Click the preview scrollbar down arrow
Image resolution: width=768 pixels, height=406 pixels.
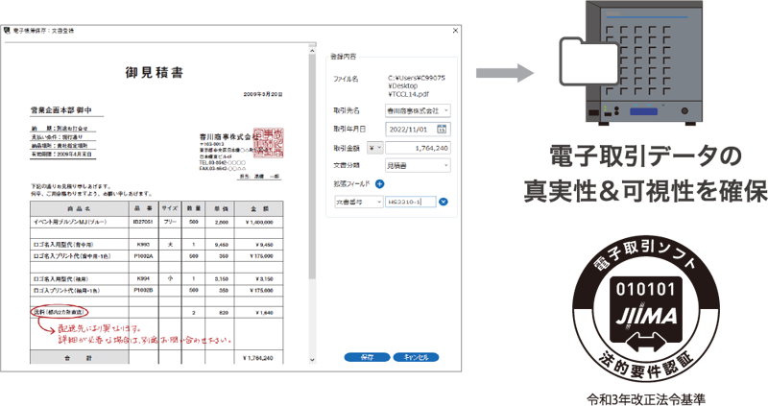(x=312, y=360)
